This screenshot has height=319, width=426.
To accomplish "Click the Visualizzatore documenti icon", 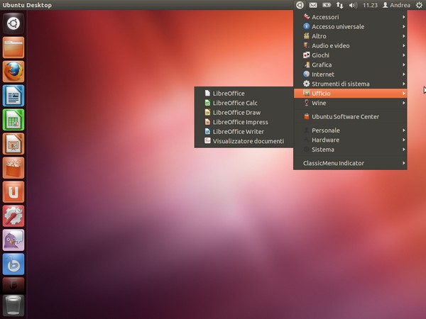I will [x=207, y=141].
